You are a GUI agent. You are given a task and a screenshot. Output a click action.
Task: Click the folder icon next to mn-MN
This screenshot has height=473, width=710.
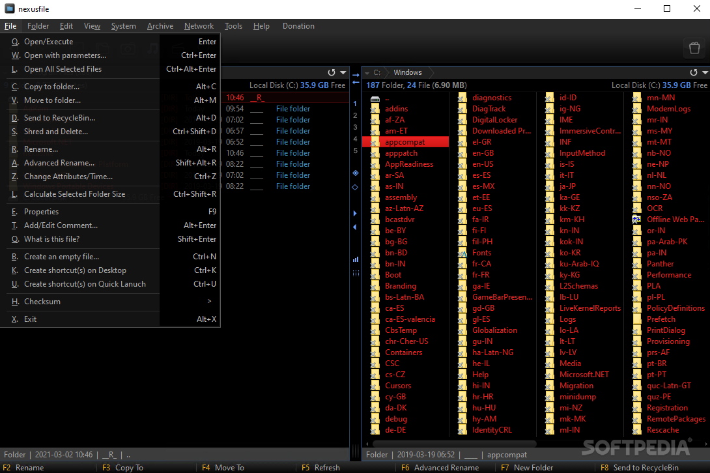pos(636,98)
